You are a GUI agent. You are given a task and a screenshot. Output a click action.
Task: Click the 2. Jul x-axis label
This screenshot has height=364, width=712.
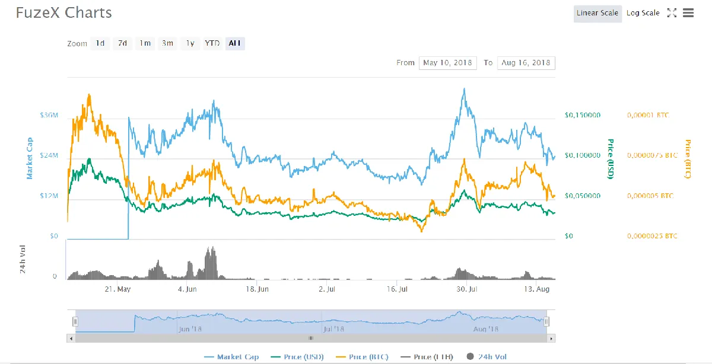tap(327, 289)
